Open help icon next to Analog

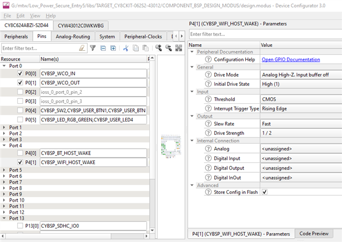(x=208, y=149)
